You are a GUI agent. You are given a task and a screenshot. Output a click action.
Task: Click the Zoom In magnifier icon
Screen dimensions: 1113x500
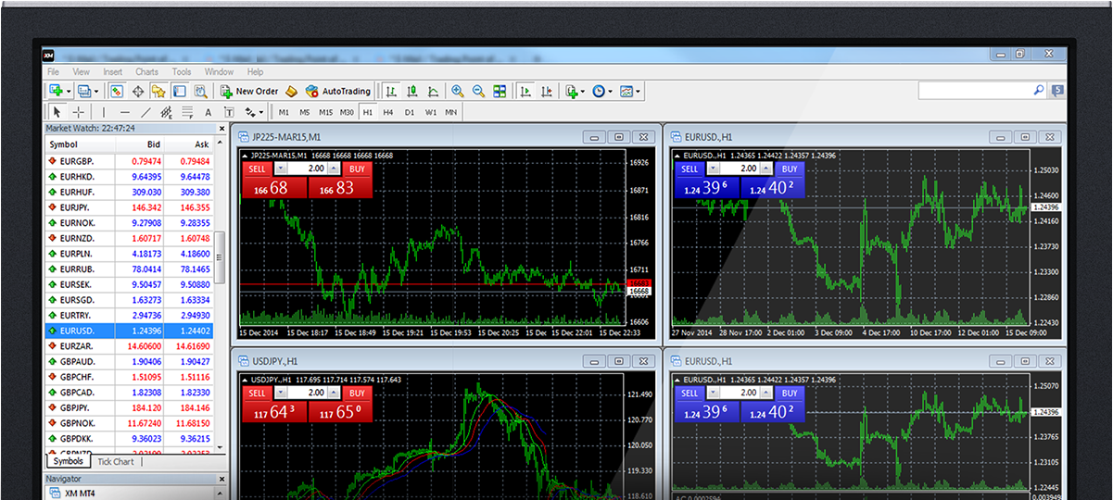457,92
